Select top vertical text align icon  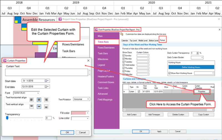click(x=32, y=107)
